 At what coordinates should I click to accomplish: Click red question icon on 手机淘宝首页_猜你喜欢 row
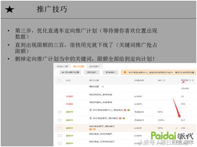(120, 118)
